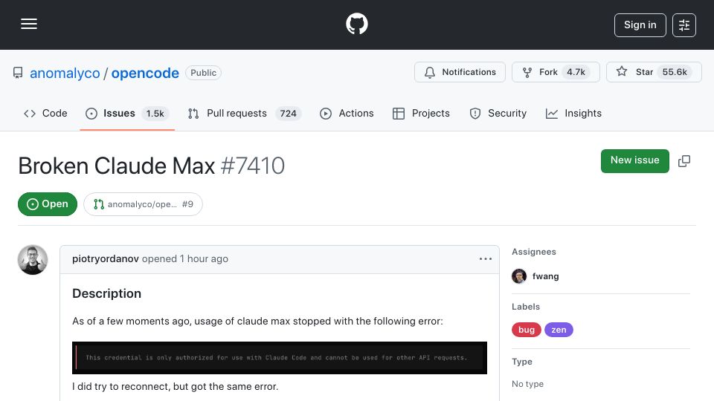
Task: View the 4.7k forks count
Action: (x=576, y=72)
